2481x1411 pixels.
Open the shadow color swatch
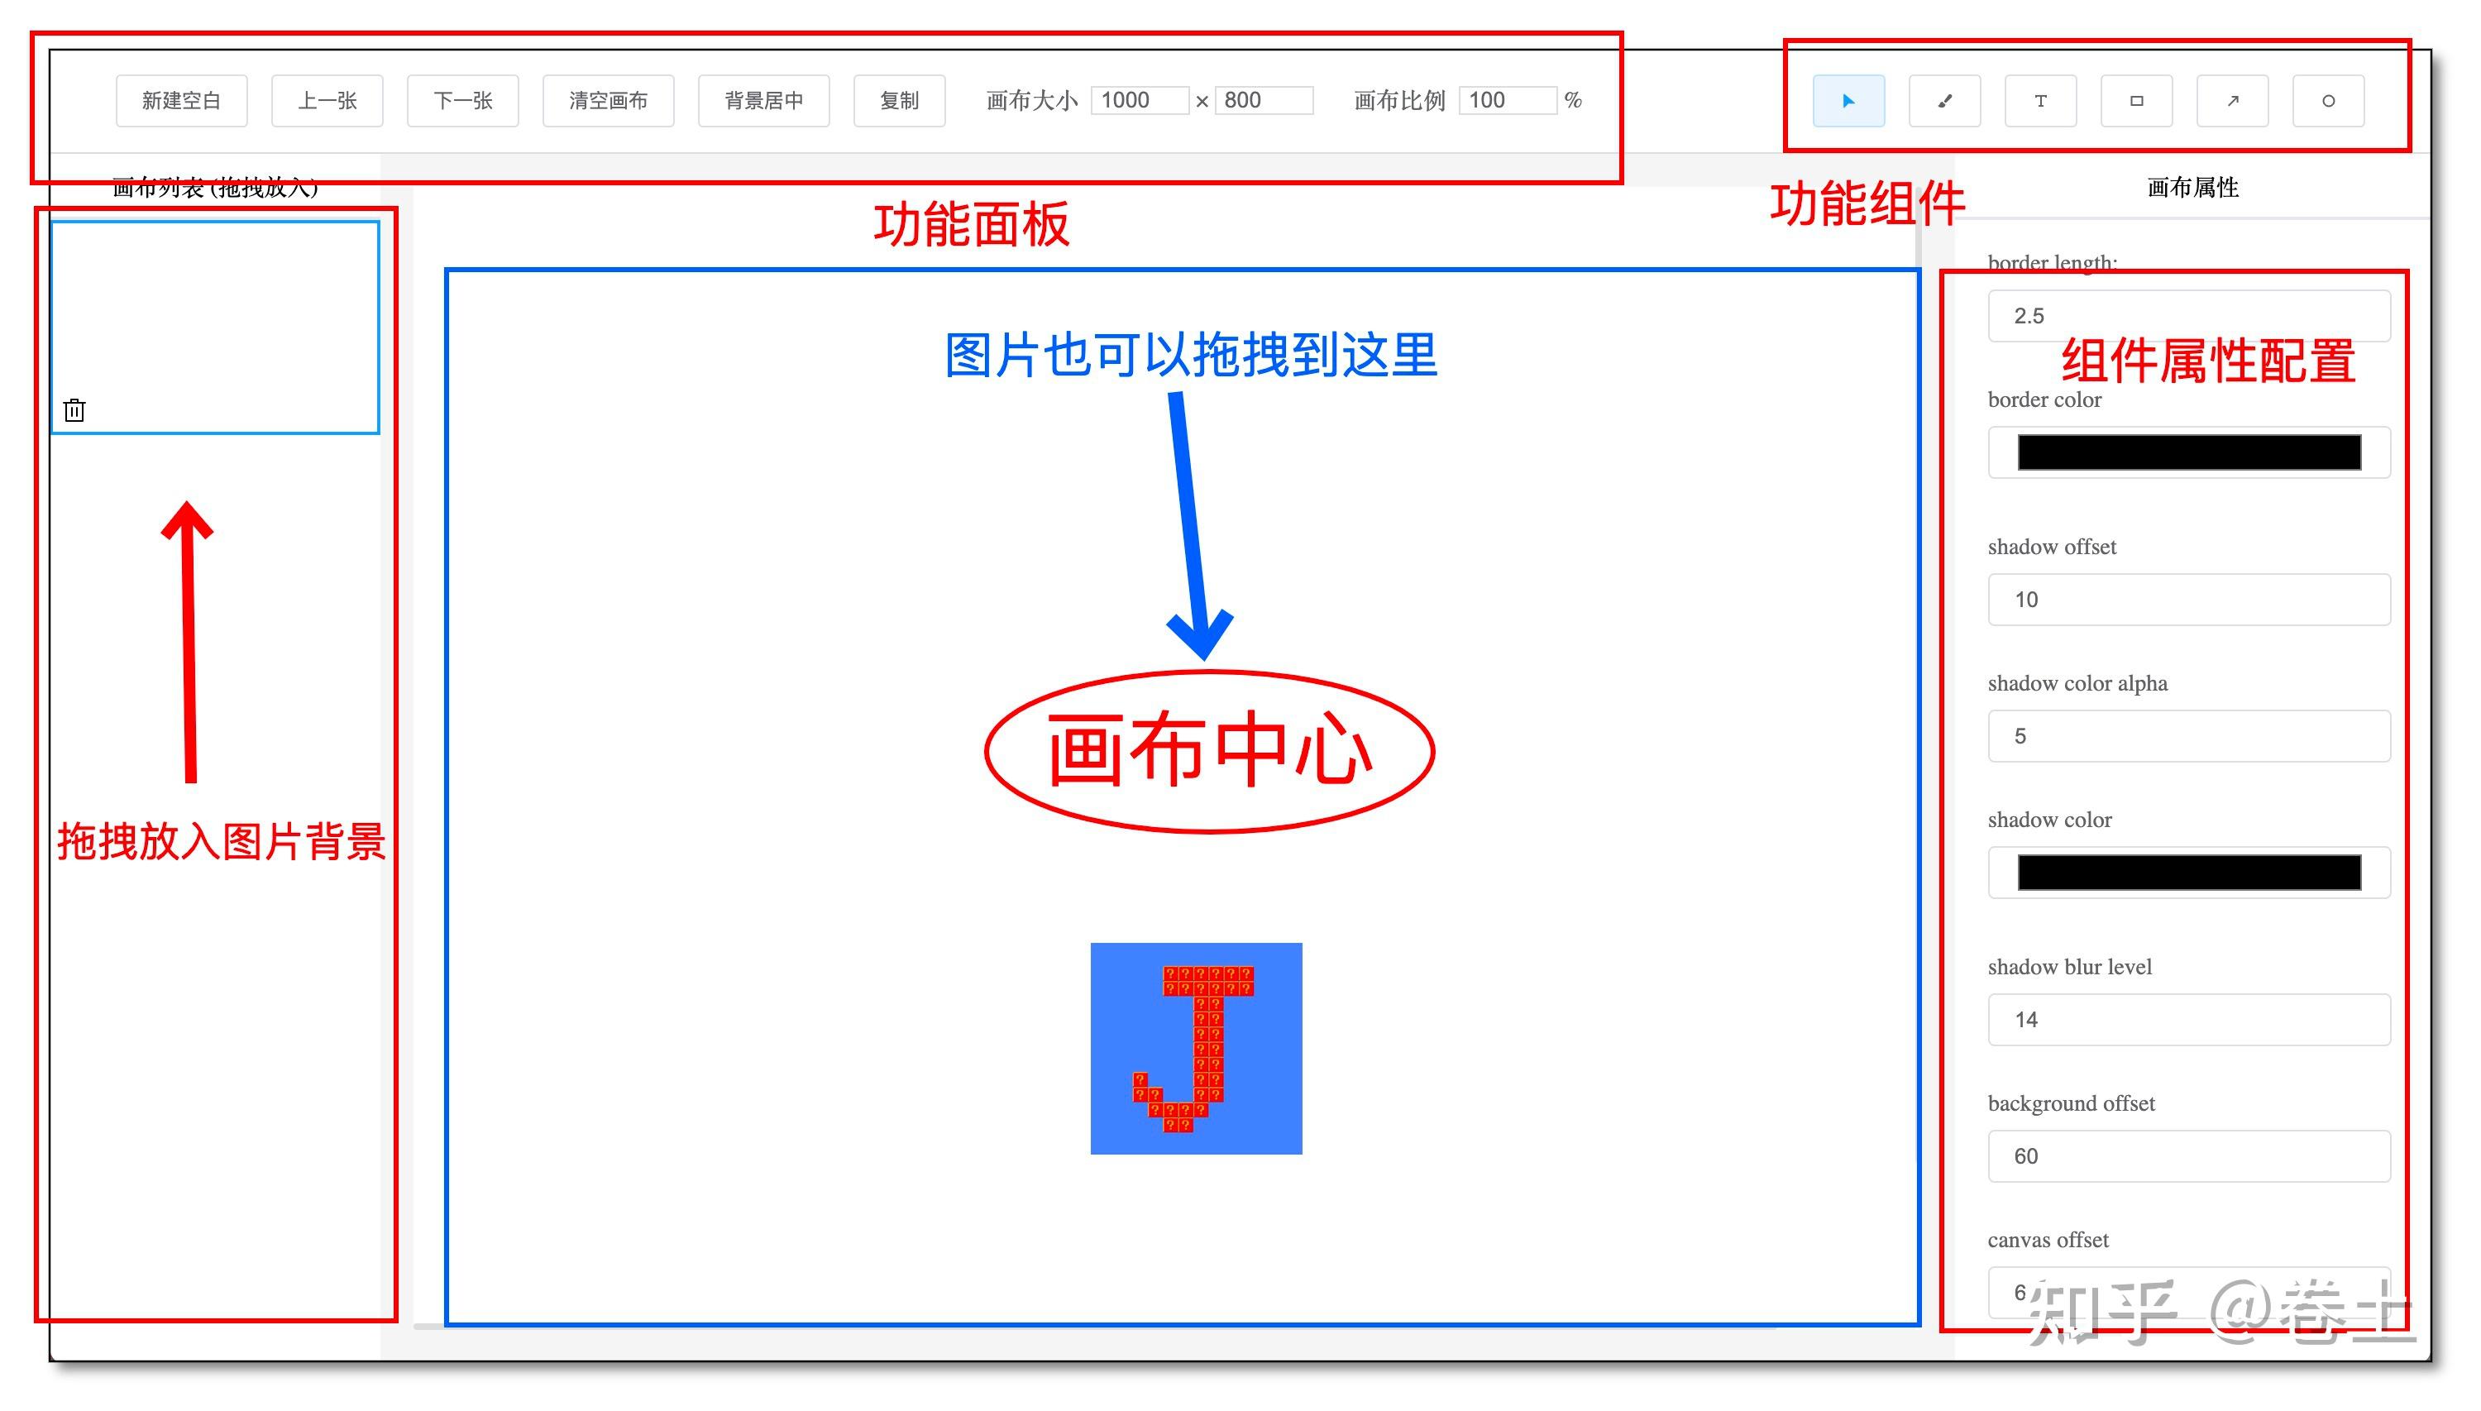[2188, 873]
